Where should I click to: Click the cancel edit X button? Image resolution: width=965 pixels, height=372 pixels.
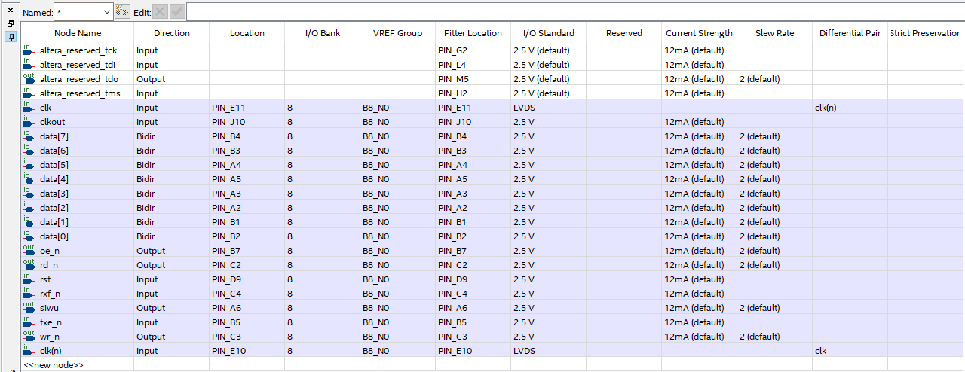160,12
